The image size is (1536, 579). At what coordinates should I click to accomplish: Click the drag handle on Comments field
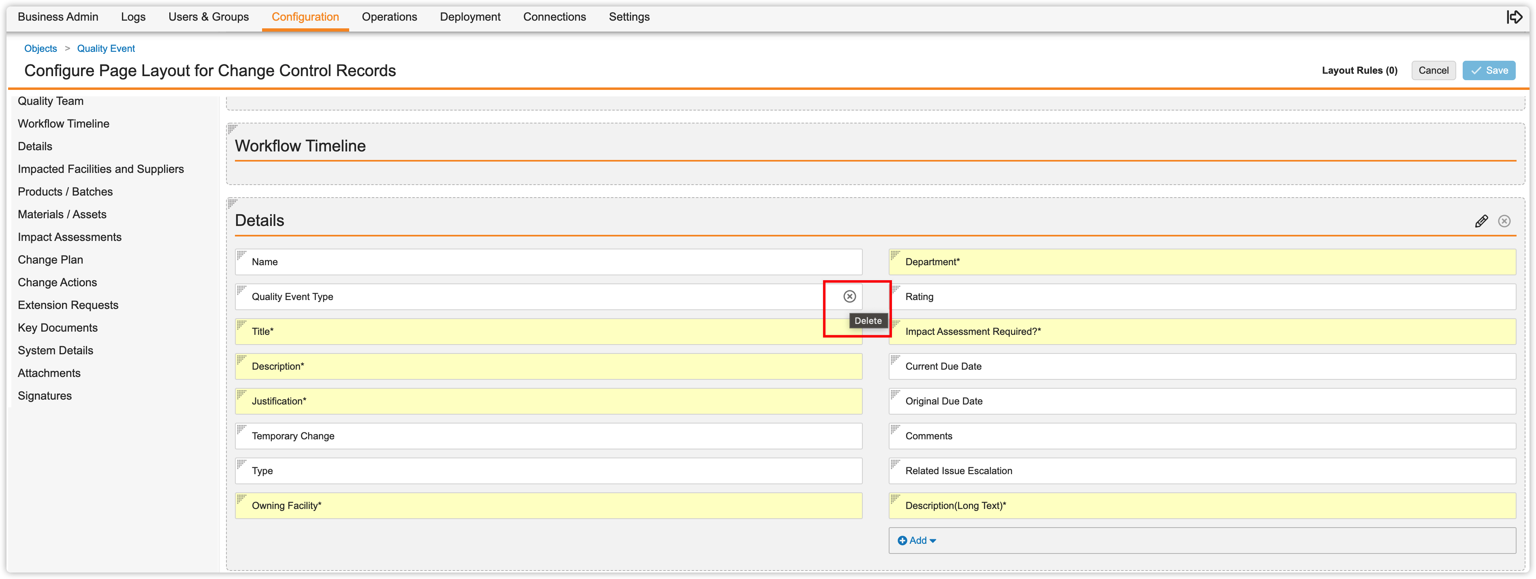895,429
